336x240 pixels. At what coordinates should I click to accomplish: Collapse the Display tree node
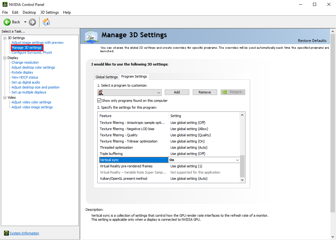5,58
